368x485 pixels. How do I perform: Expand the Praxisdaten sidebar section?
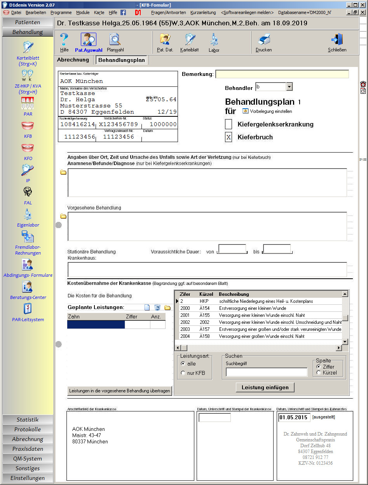[28, 449]
